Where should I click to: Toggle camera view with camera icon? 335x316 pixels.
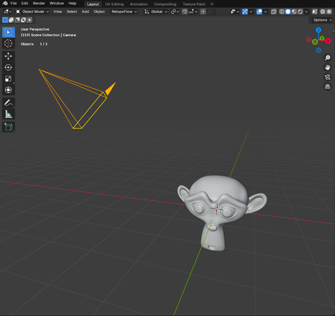pos(327,77)
